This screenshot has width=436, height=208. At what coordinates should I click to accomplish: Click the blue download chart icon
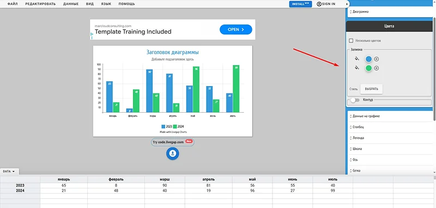point(173,154)
